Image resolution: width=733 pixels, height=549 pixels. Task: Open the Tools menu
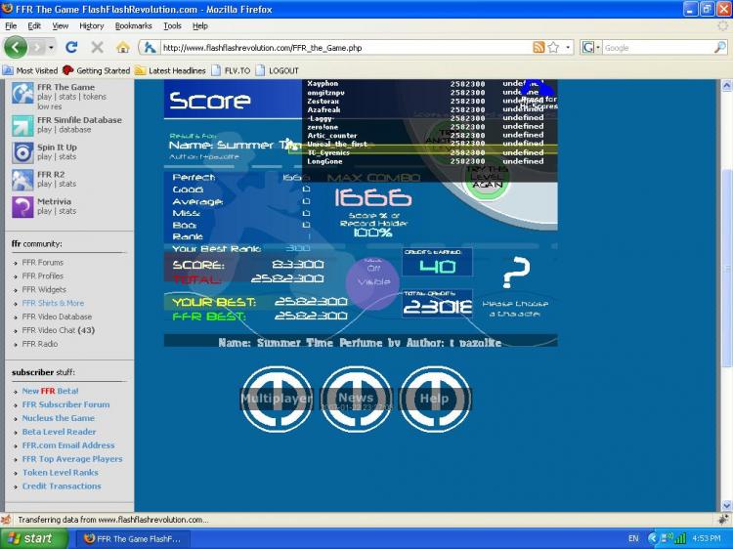172,25
